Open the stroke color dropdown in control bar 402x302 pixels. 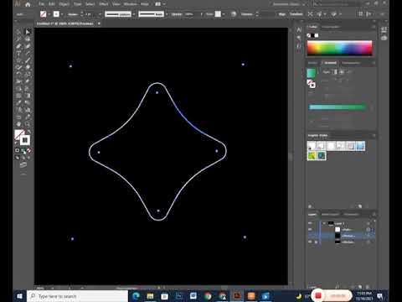(x=62, y=14)
